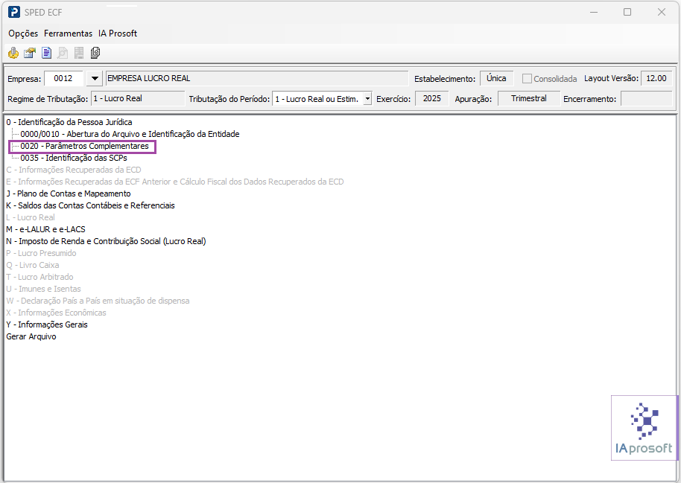
Task: Click Gerar Arquivo
Action: point(31,336)
